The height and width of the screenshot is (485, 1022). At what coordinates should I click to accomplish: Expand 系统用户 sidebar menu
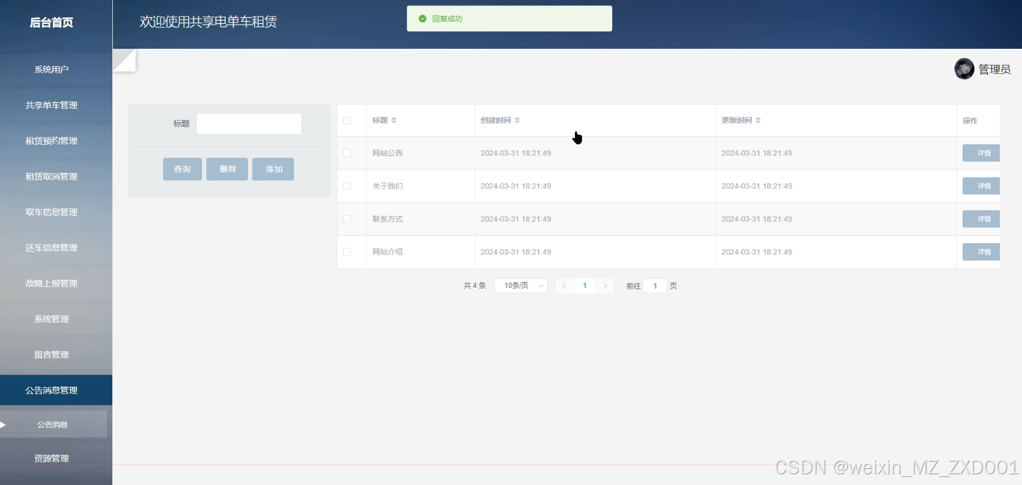pyautogui.click(x=51, y=69)
